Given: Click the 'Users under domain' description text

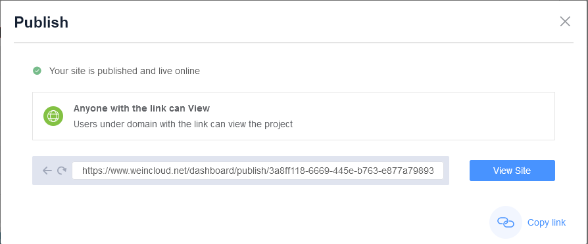Looking at the screenshot, I should (183, 124).
